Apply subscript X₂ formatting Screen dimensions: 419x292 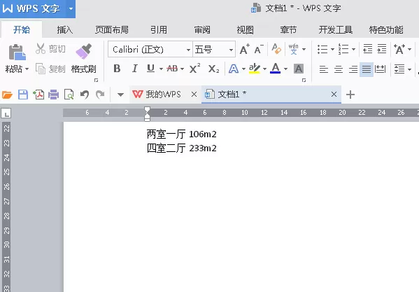click(213, 69)
